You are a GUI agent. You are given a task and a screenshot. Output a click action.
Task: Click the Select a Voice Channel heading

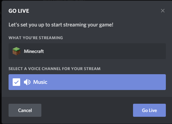click(54, 69)
